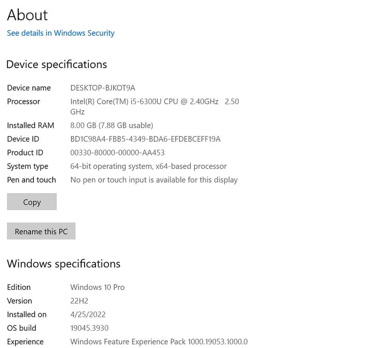
Task: Select the 64-bit operating system text
Action: (x=149, y=166)
